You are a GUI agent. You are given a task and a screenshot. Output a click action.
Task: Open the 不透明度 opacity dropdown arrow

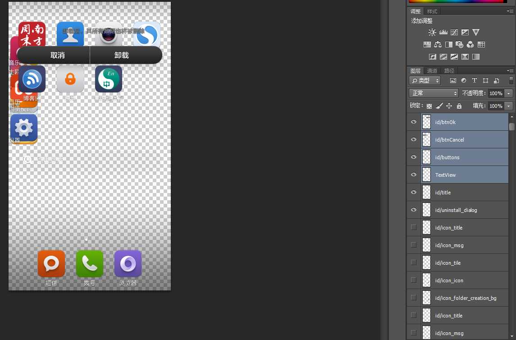(509, 93)
